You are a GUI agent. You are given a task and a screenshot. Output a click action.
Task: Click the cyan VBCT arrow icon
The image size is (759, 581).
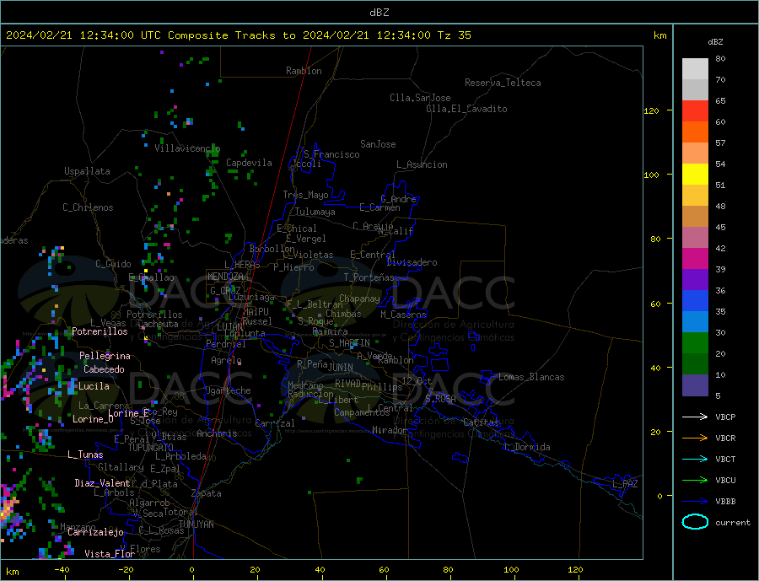point(695,459)
